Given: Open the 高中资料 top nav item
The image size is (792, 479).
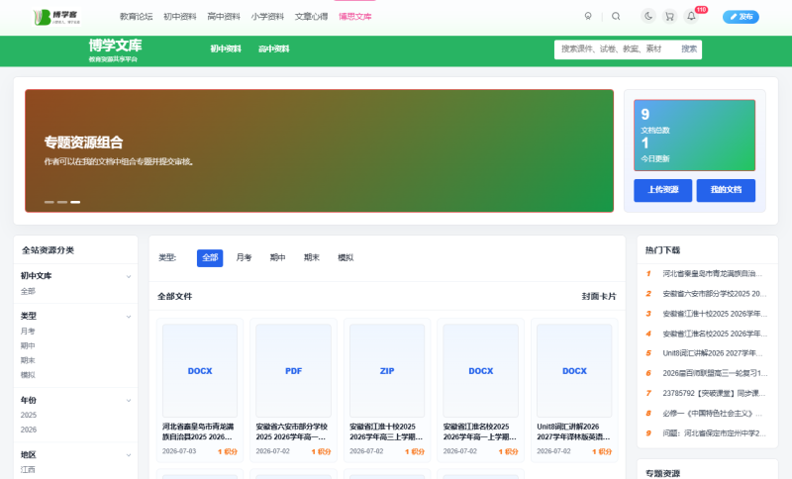Looking at the screenshot, I should pyautogui.click(x=224, y=17).
